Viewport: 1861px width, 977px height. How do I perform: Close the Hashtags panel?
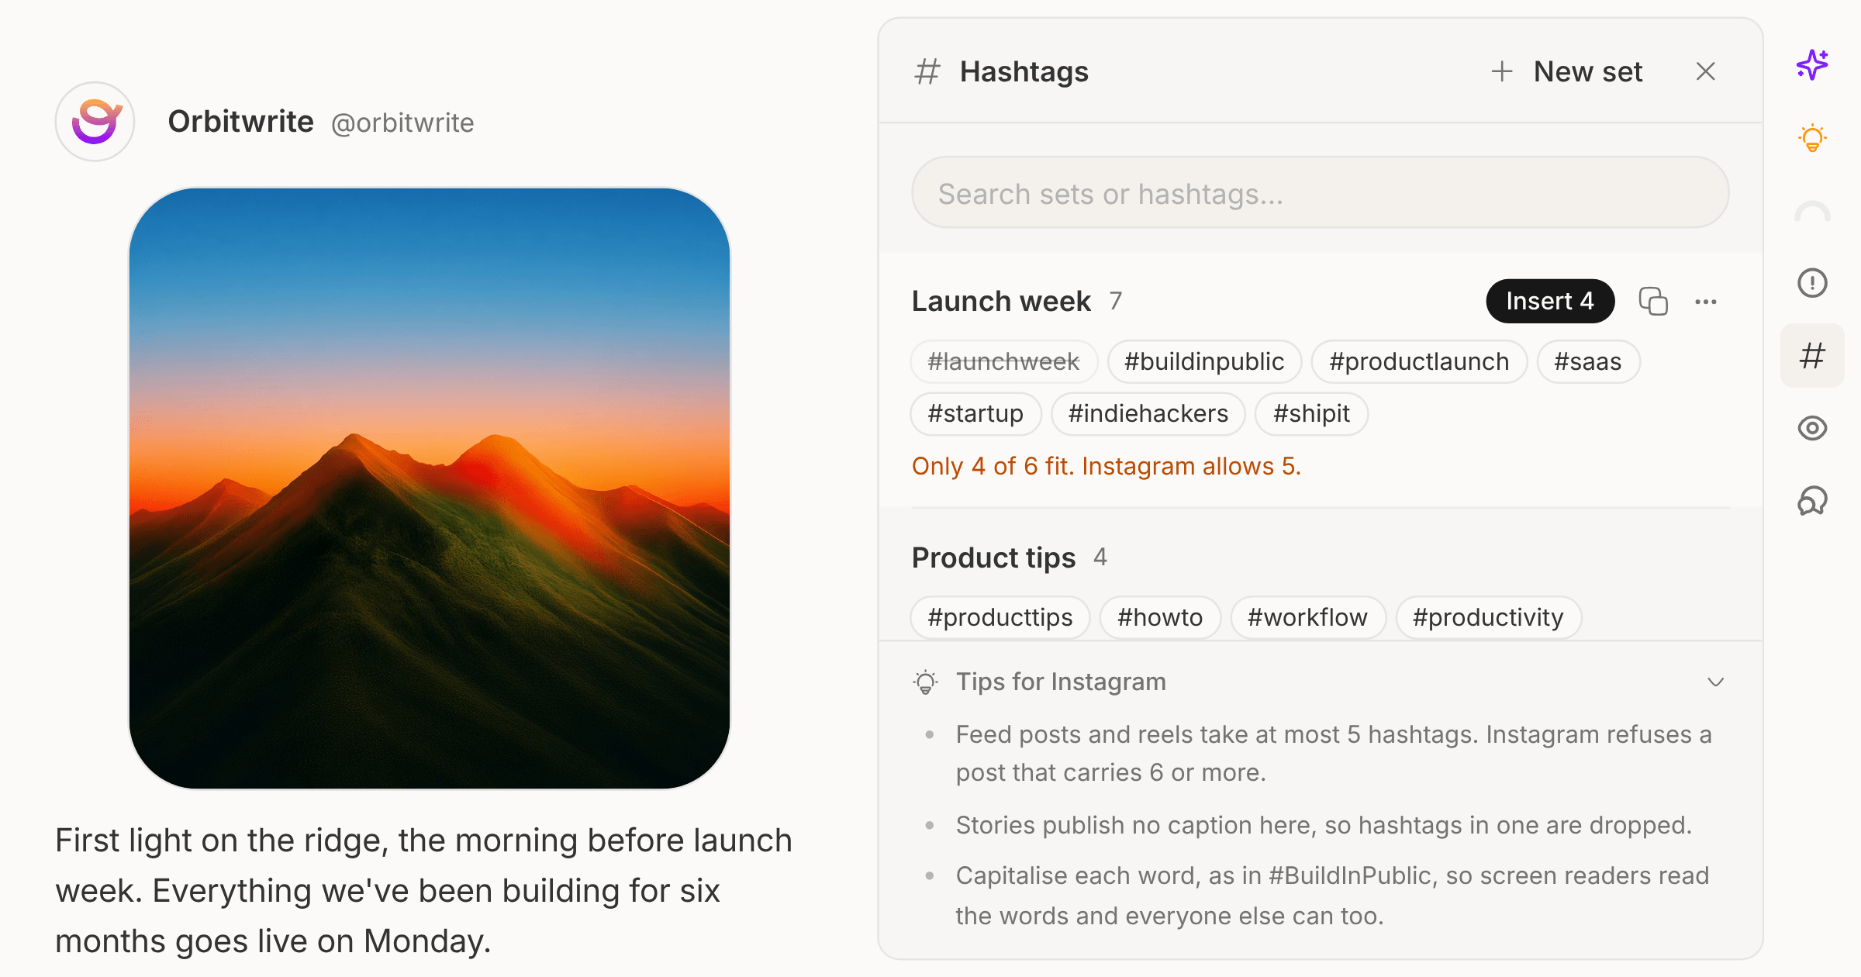tap(1705, 71)
